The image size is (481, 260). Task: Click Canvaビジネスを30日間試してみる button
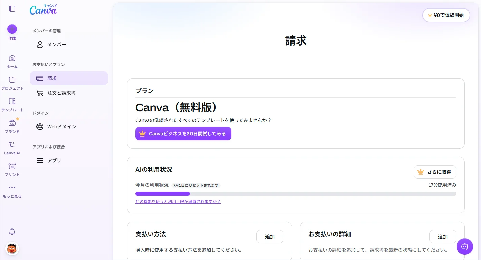(183, 134)
